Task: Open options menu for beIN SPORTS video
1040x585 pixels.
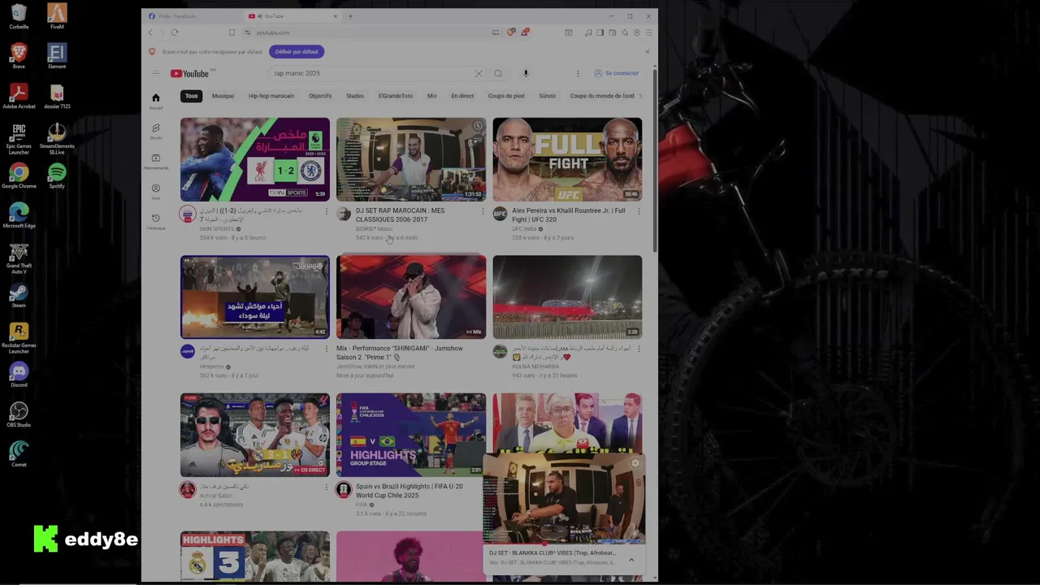Action: 327,211
